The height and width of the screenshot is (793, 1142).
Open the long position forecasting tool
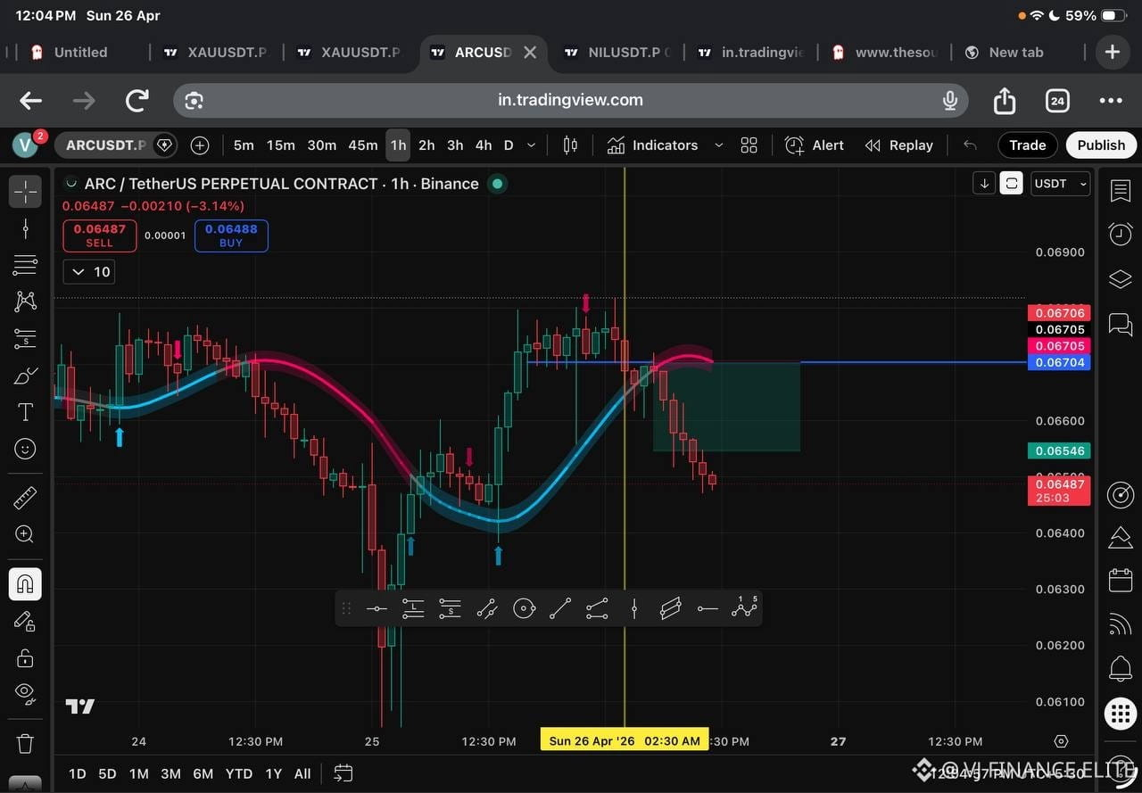coord(25,339)
